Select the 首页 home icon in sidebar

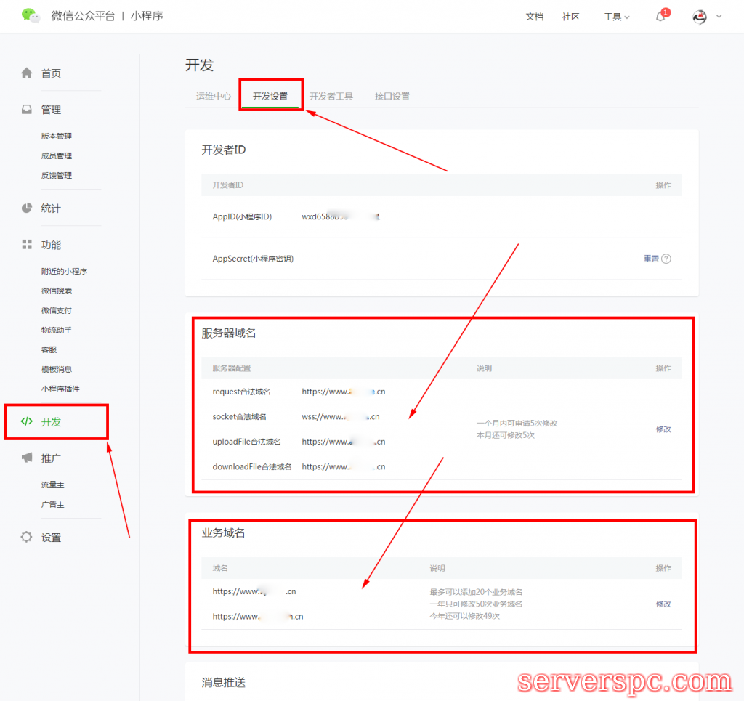point(26,73)
